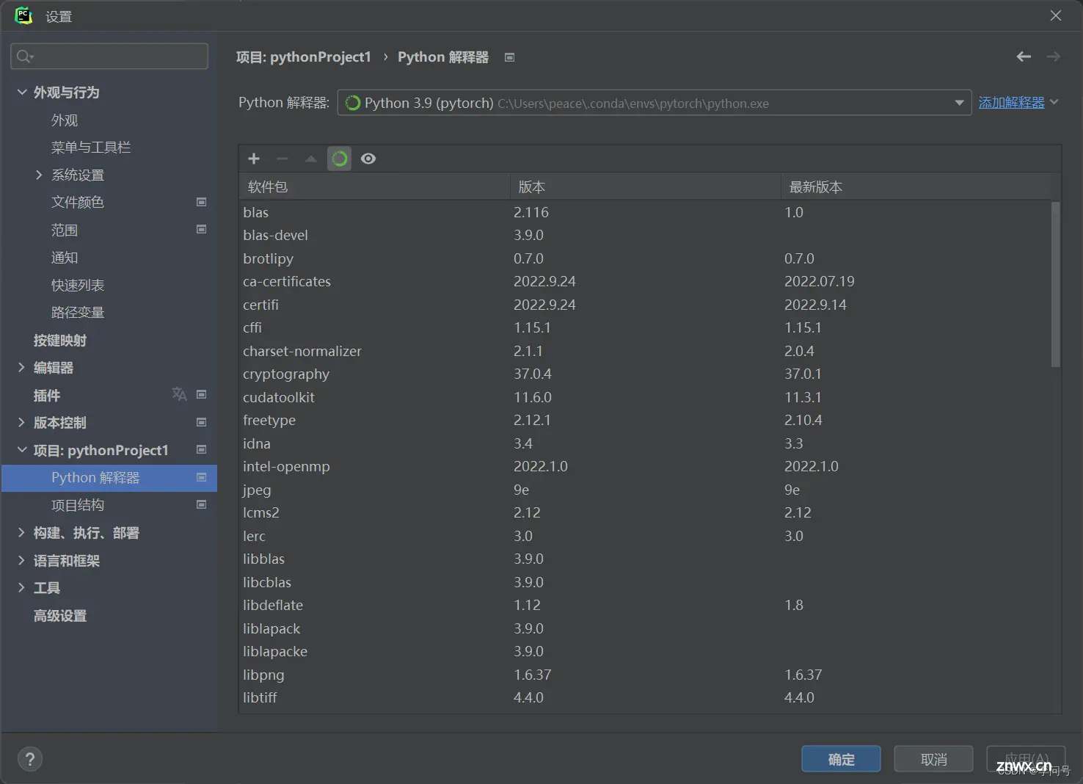Click the translate icon on the 插件 row
Image resolution: width=1083 pixels, height=784 pixels.
pos(179,394)
